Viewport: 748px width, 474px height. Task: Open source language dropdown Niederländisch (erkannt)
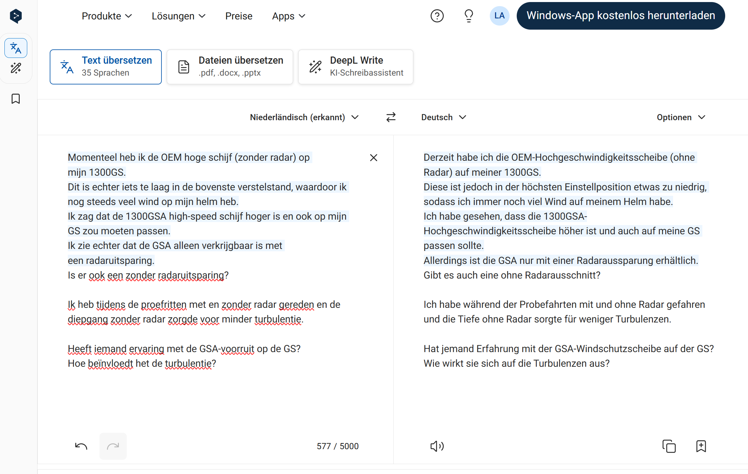click(x=304, y=117)
